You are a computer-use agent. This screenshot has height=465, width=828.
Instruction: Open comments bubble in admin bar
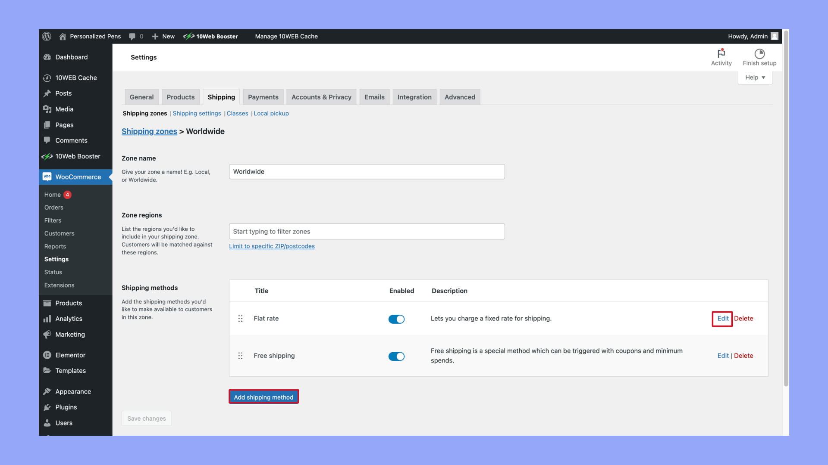click(x=132, y=37)
